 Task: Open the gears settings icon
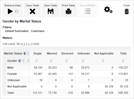(108, 10)
